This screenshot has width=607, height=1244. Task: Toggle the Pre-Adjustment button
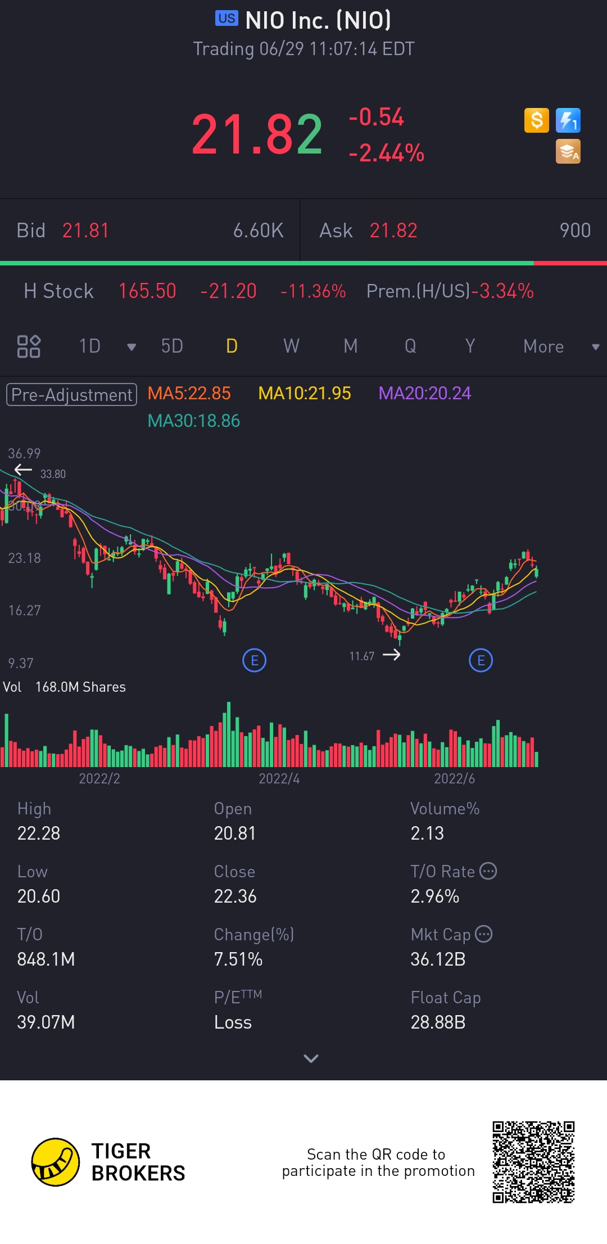71,395
